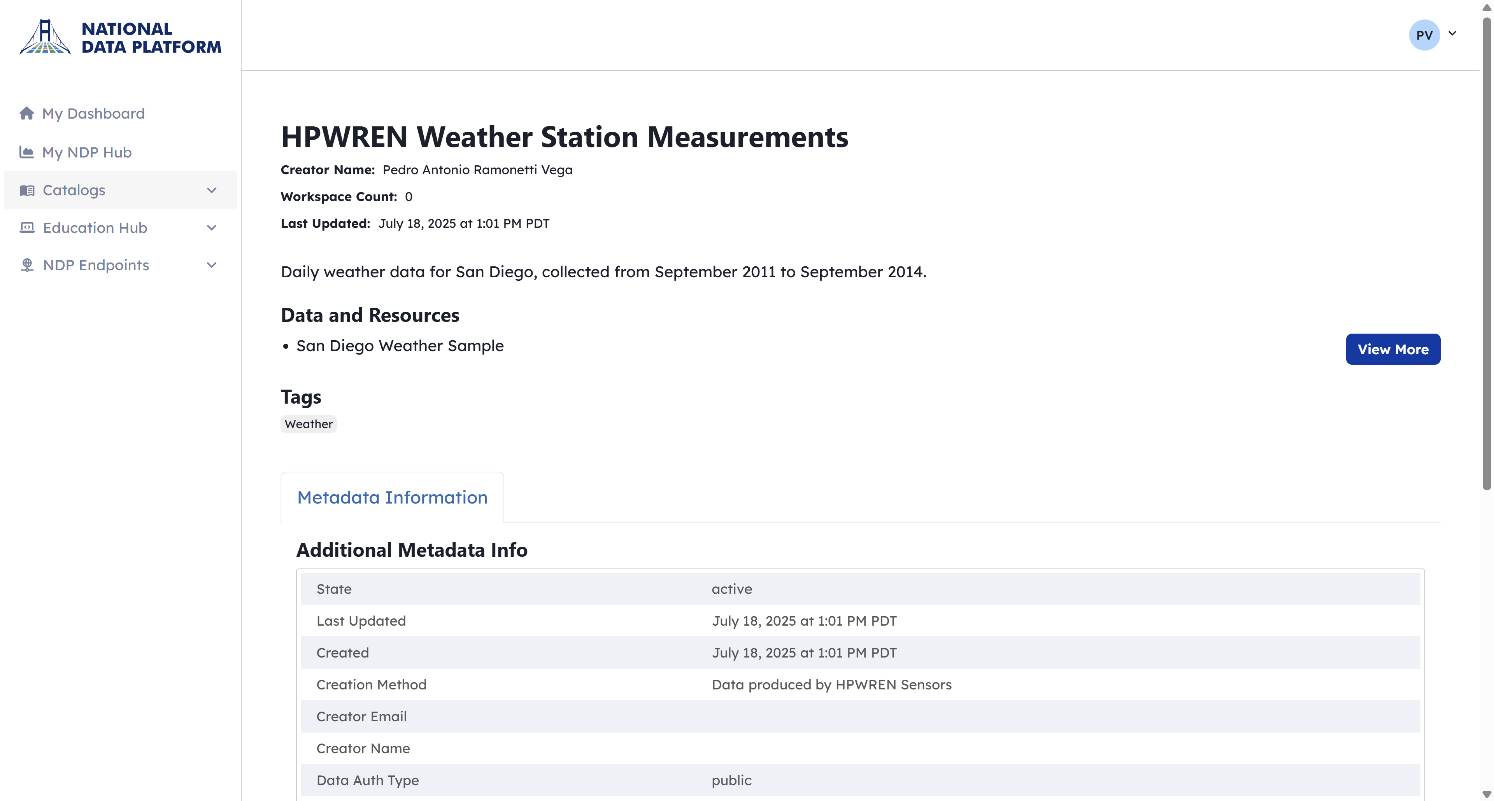Go to My NDP Hub

coord(87,152)
